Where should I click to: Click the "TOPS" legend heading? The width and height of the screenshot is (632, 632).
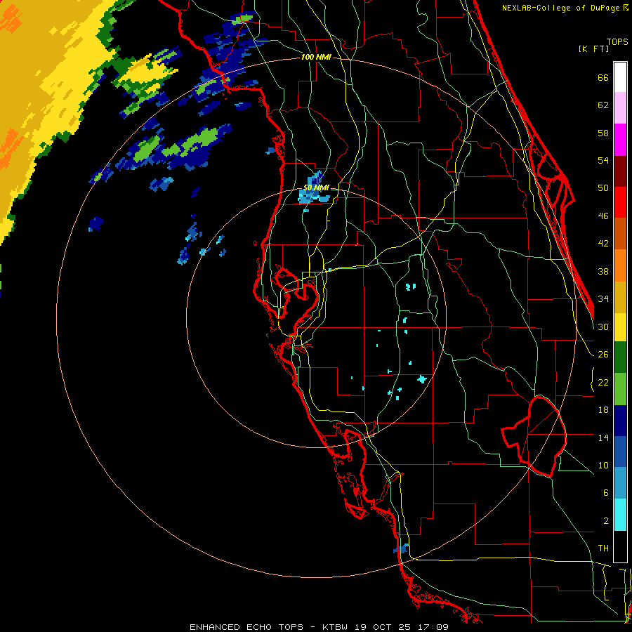click(617, 41)
